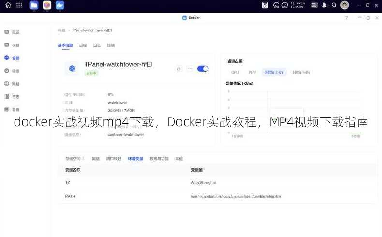
Task: Open 管理 management in Docker sidebar
Action: 12,110
